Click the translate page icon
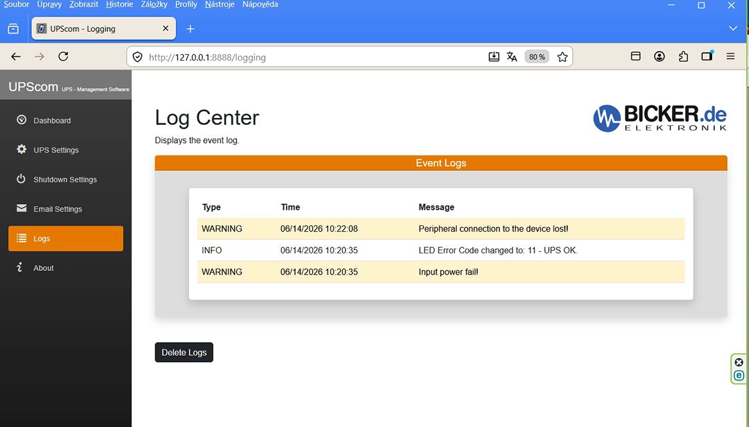The image size is (749, 427). pos(512,57)
